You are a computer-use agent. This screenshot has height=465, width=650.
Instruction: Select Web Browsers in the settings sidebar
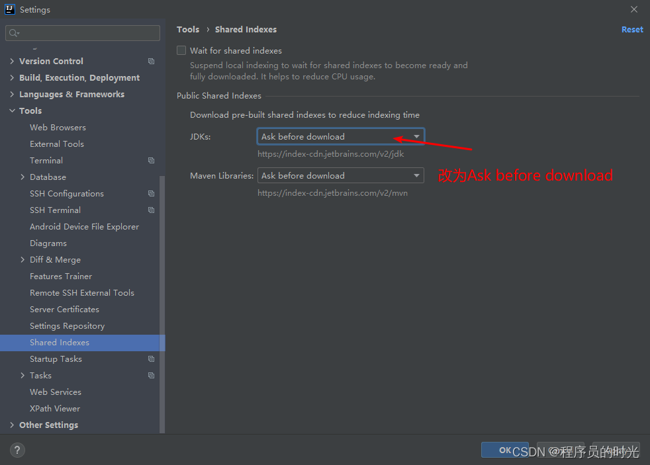point(58,127)
